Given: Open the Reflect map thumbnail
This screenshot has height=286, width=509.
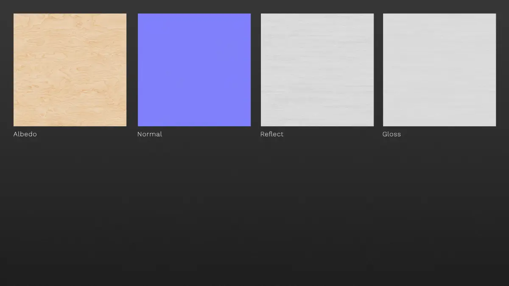Looking at the screenshot, I should (317, 70).
